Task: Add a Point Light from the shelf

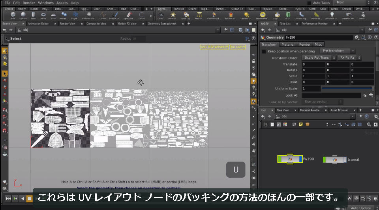Action: 173,16
